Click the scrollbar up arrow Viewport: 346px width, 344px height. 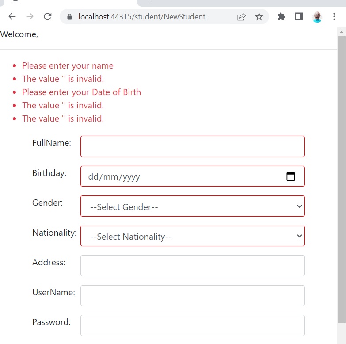[x=342, y=32]
